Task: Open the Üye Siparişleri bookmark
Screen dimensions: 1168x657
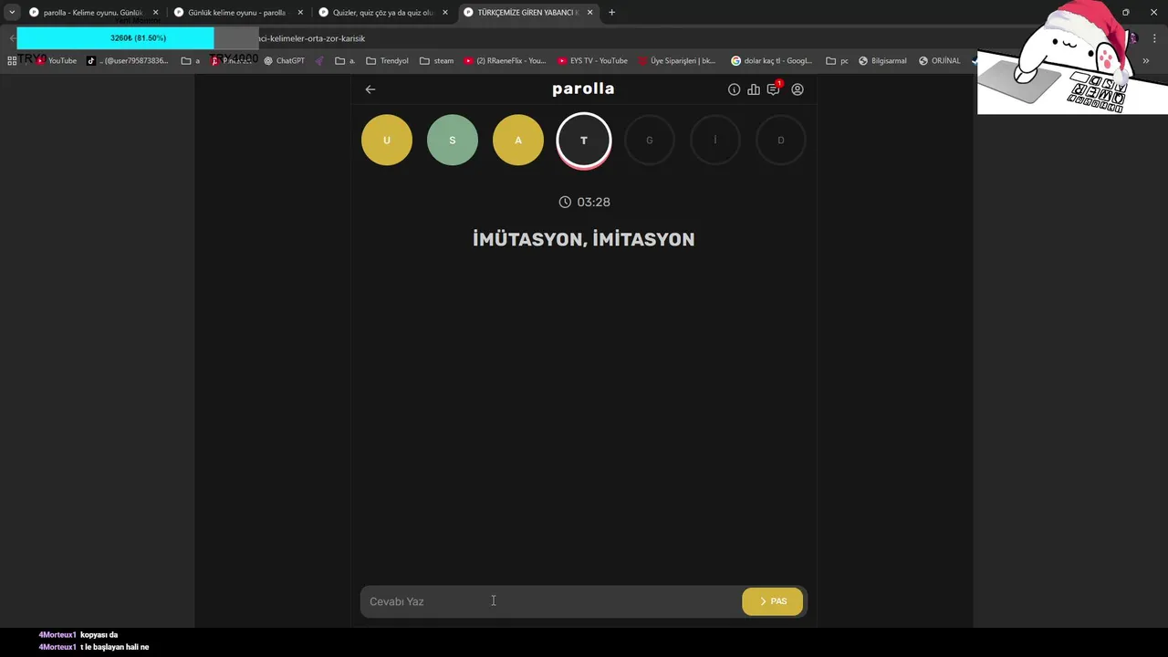Action: pos(676,61)
